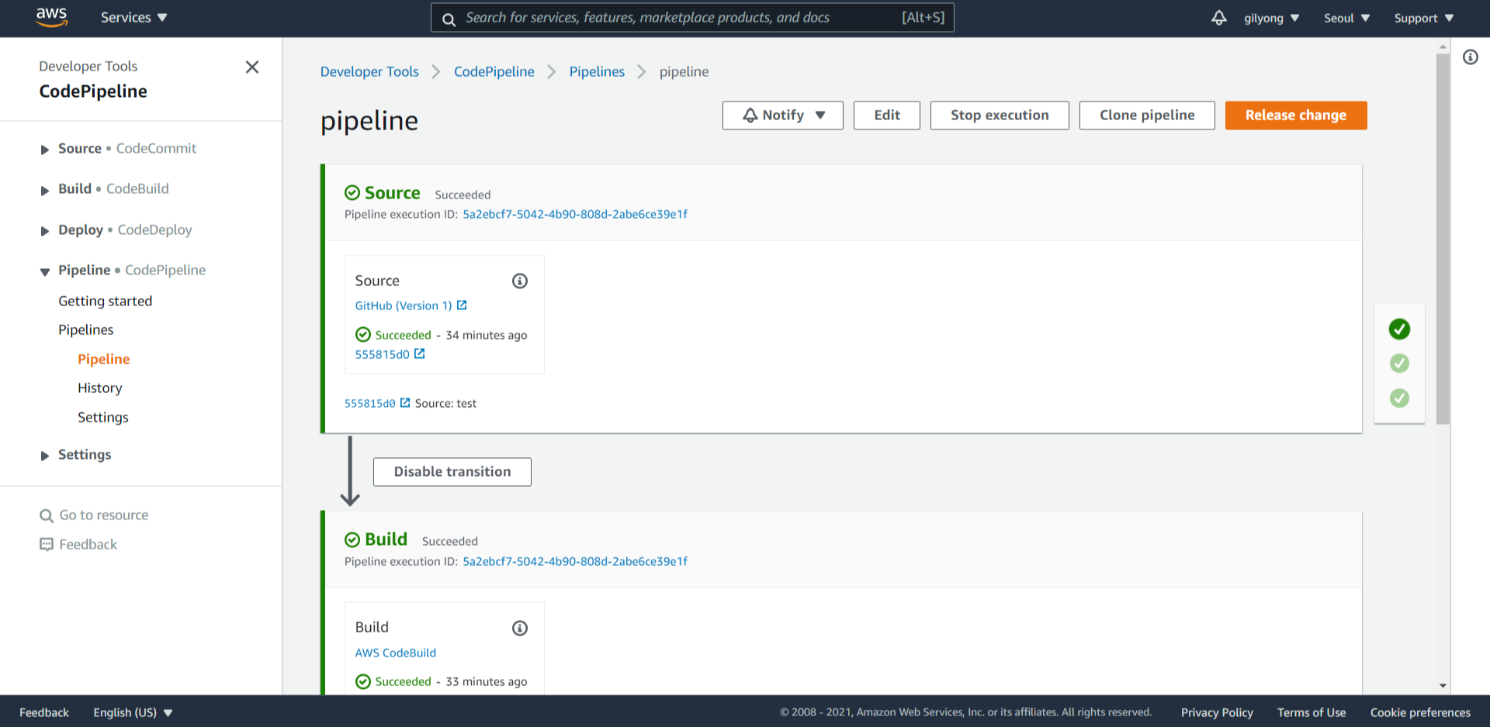Open Developer Tools breadcrumb link
The height and width of the screenshot is (727, 1490).
coord(369,71)
